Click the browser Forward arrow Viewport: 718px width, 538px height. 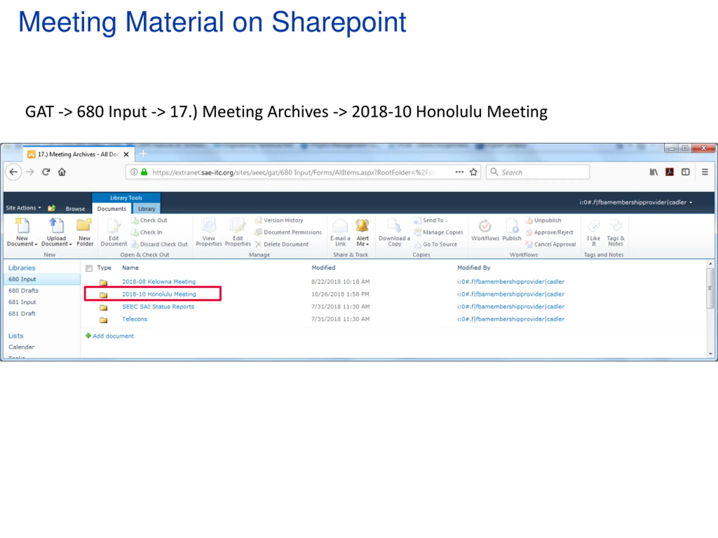pos(30,172)
